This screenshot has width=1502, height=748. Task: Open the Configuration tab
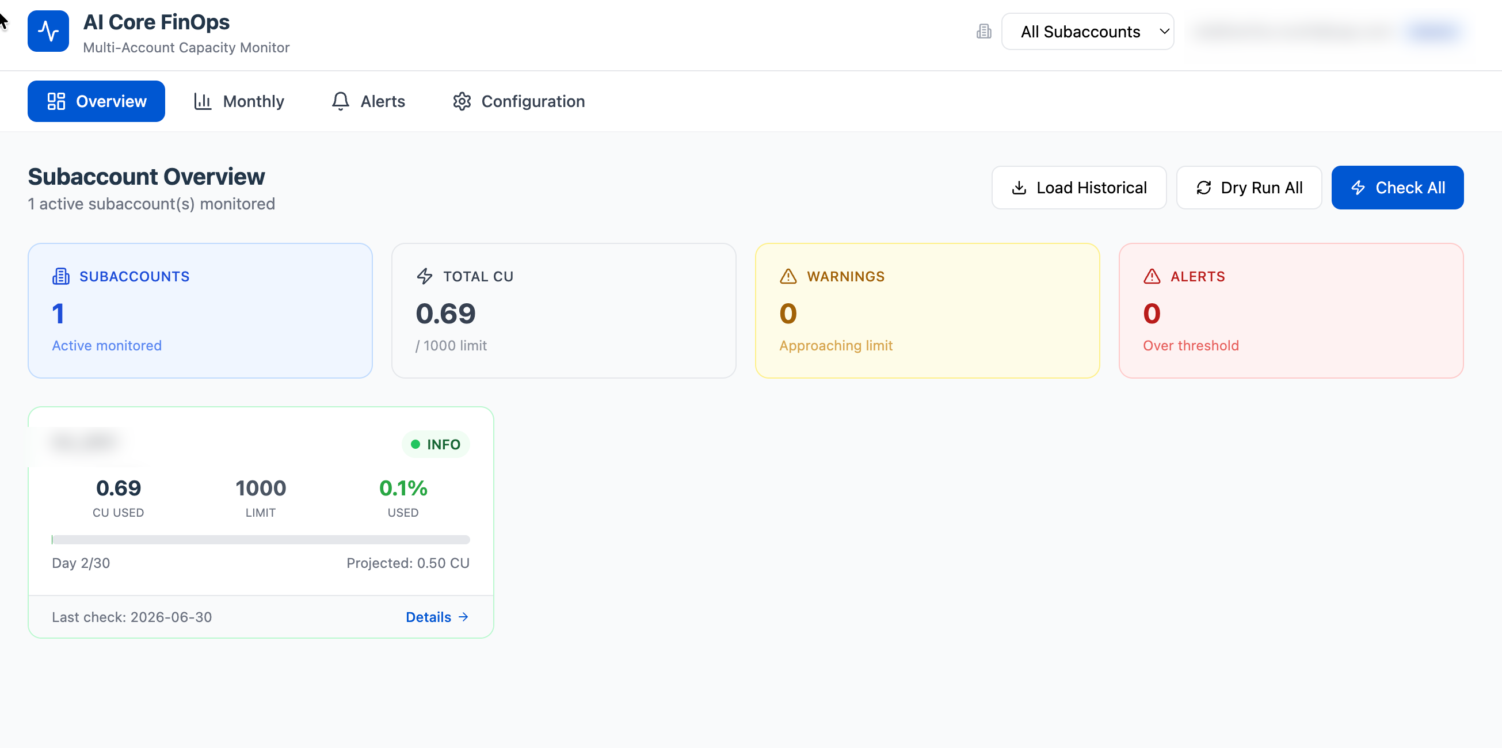pyautogui.click(x=519, y=101)
